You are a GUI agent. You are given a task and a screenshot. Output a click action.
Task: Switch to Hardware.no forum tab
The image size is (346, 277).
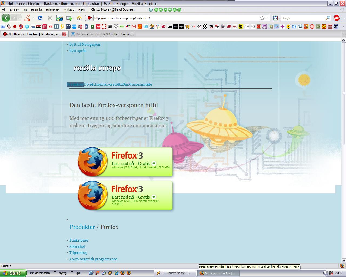point(102,34)
